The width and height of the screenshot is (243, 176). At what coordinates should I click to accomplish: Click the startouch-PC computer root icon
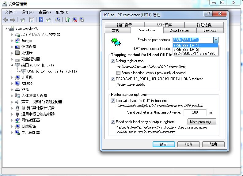tap(12, 28)
